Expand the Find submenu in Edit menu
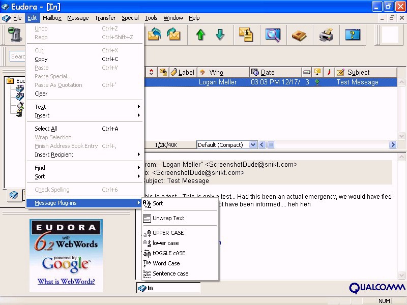Image resolution: width=407 pixels, height=305 pixels. 84,168
